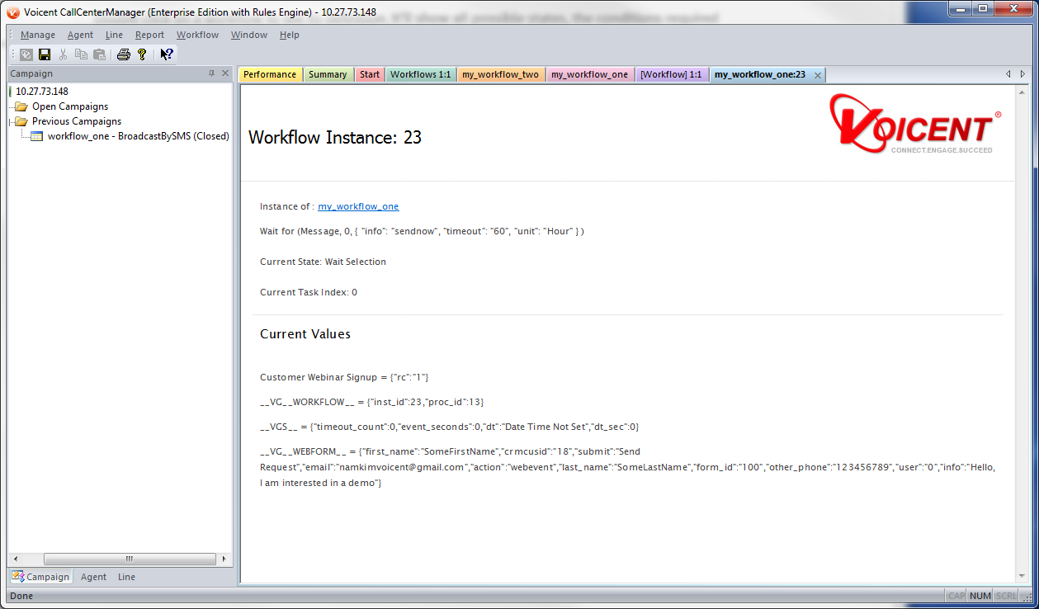Close the my_workflow_one:23 tab
Screen dimensions: 1039x609
(818, 75)
